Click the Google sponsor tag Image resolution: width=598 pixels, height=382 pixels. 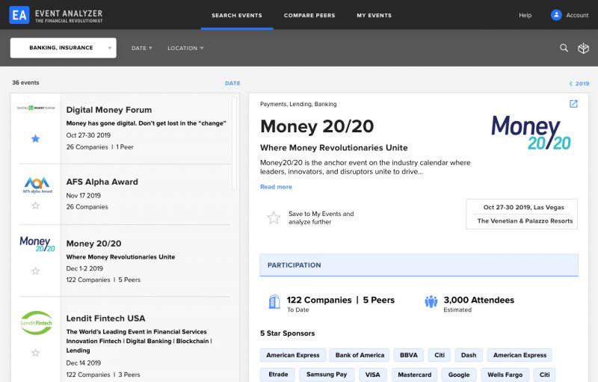tap(459, 375)
